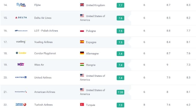This screenshot has height=110, width=196.
Task: Click the Turquie flag icon
Action: pyautogui.click(x=82, y=104)
